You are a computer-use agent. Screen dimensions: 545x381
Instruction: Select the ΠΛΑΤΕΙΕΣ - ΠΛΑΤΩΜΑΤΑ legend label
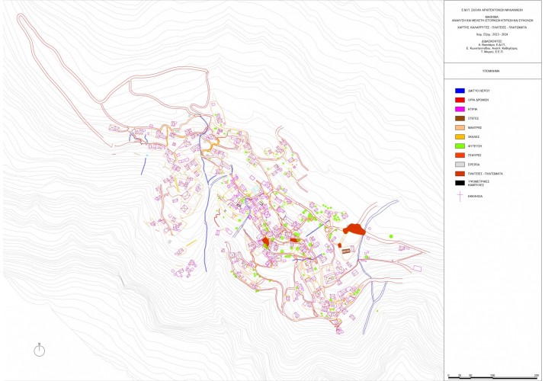[x=486, y=174]
